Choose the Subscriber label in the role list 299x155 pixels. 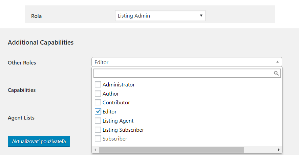[115, 139]
